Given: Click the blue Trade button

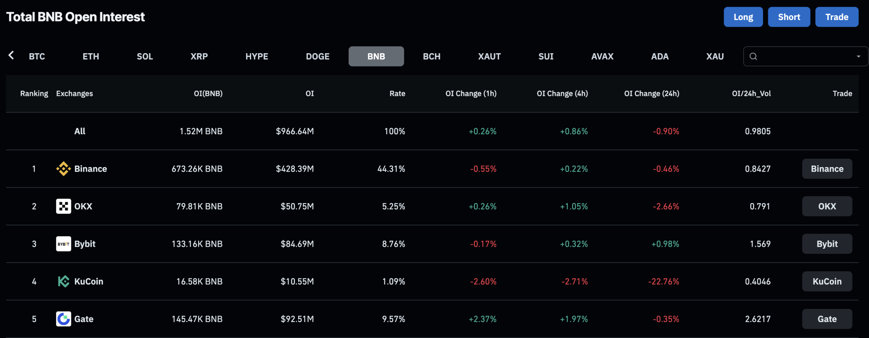Looking at the screenshot, I should (x=837, y=17).
